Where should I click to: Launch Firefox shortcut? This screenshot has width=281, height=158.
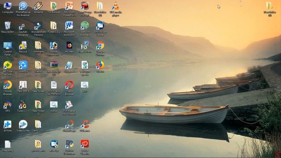tap(100, 67)
